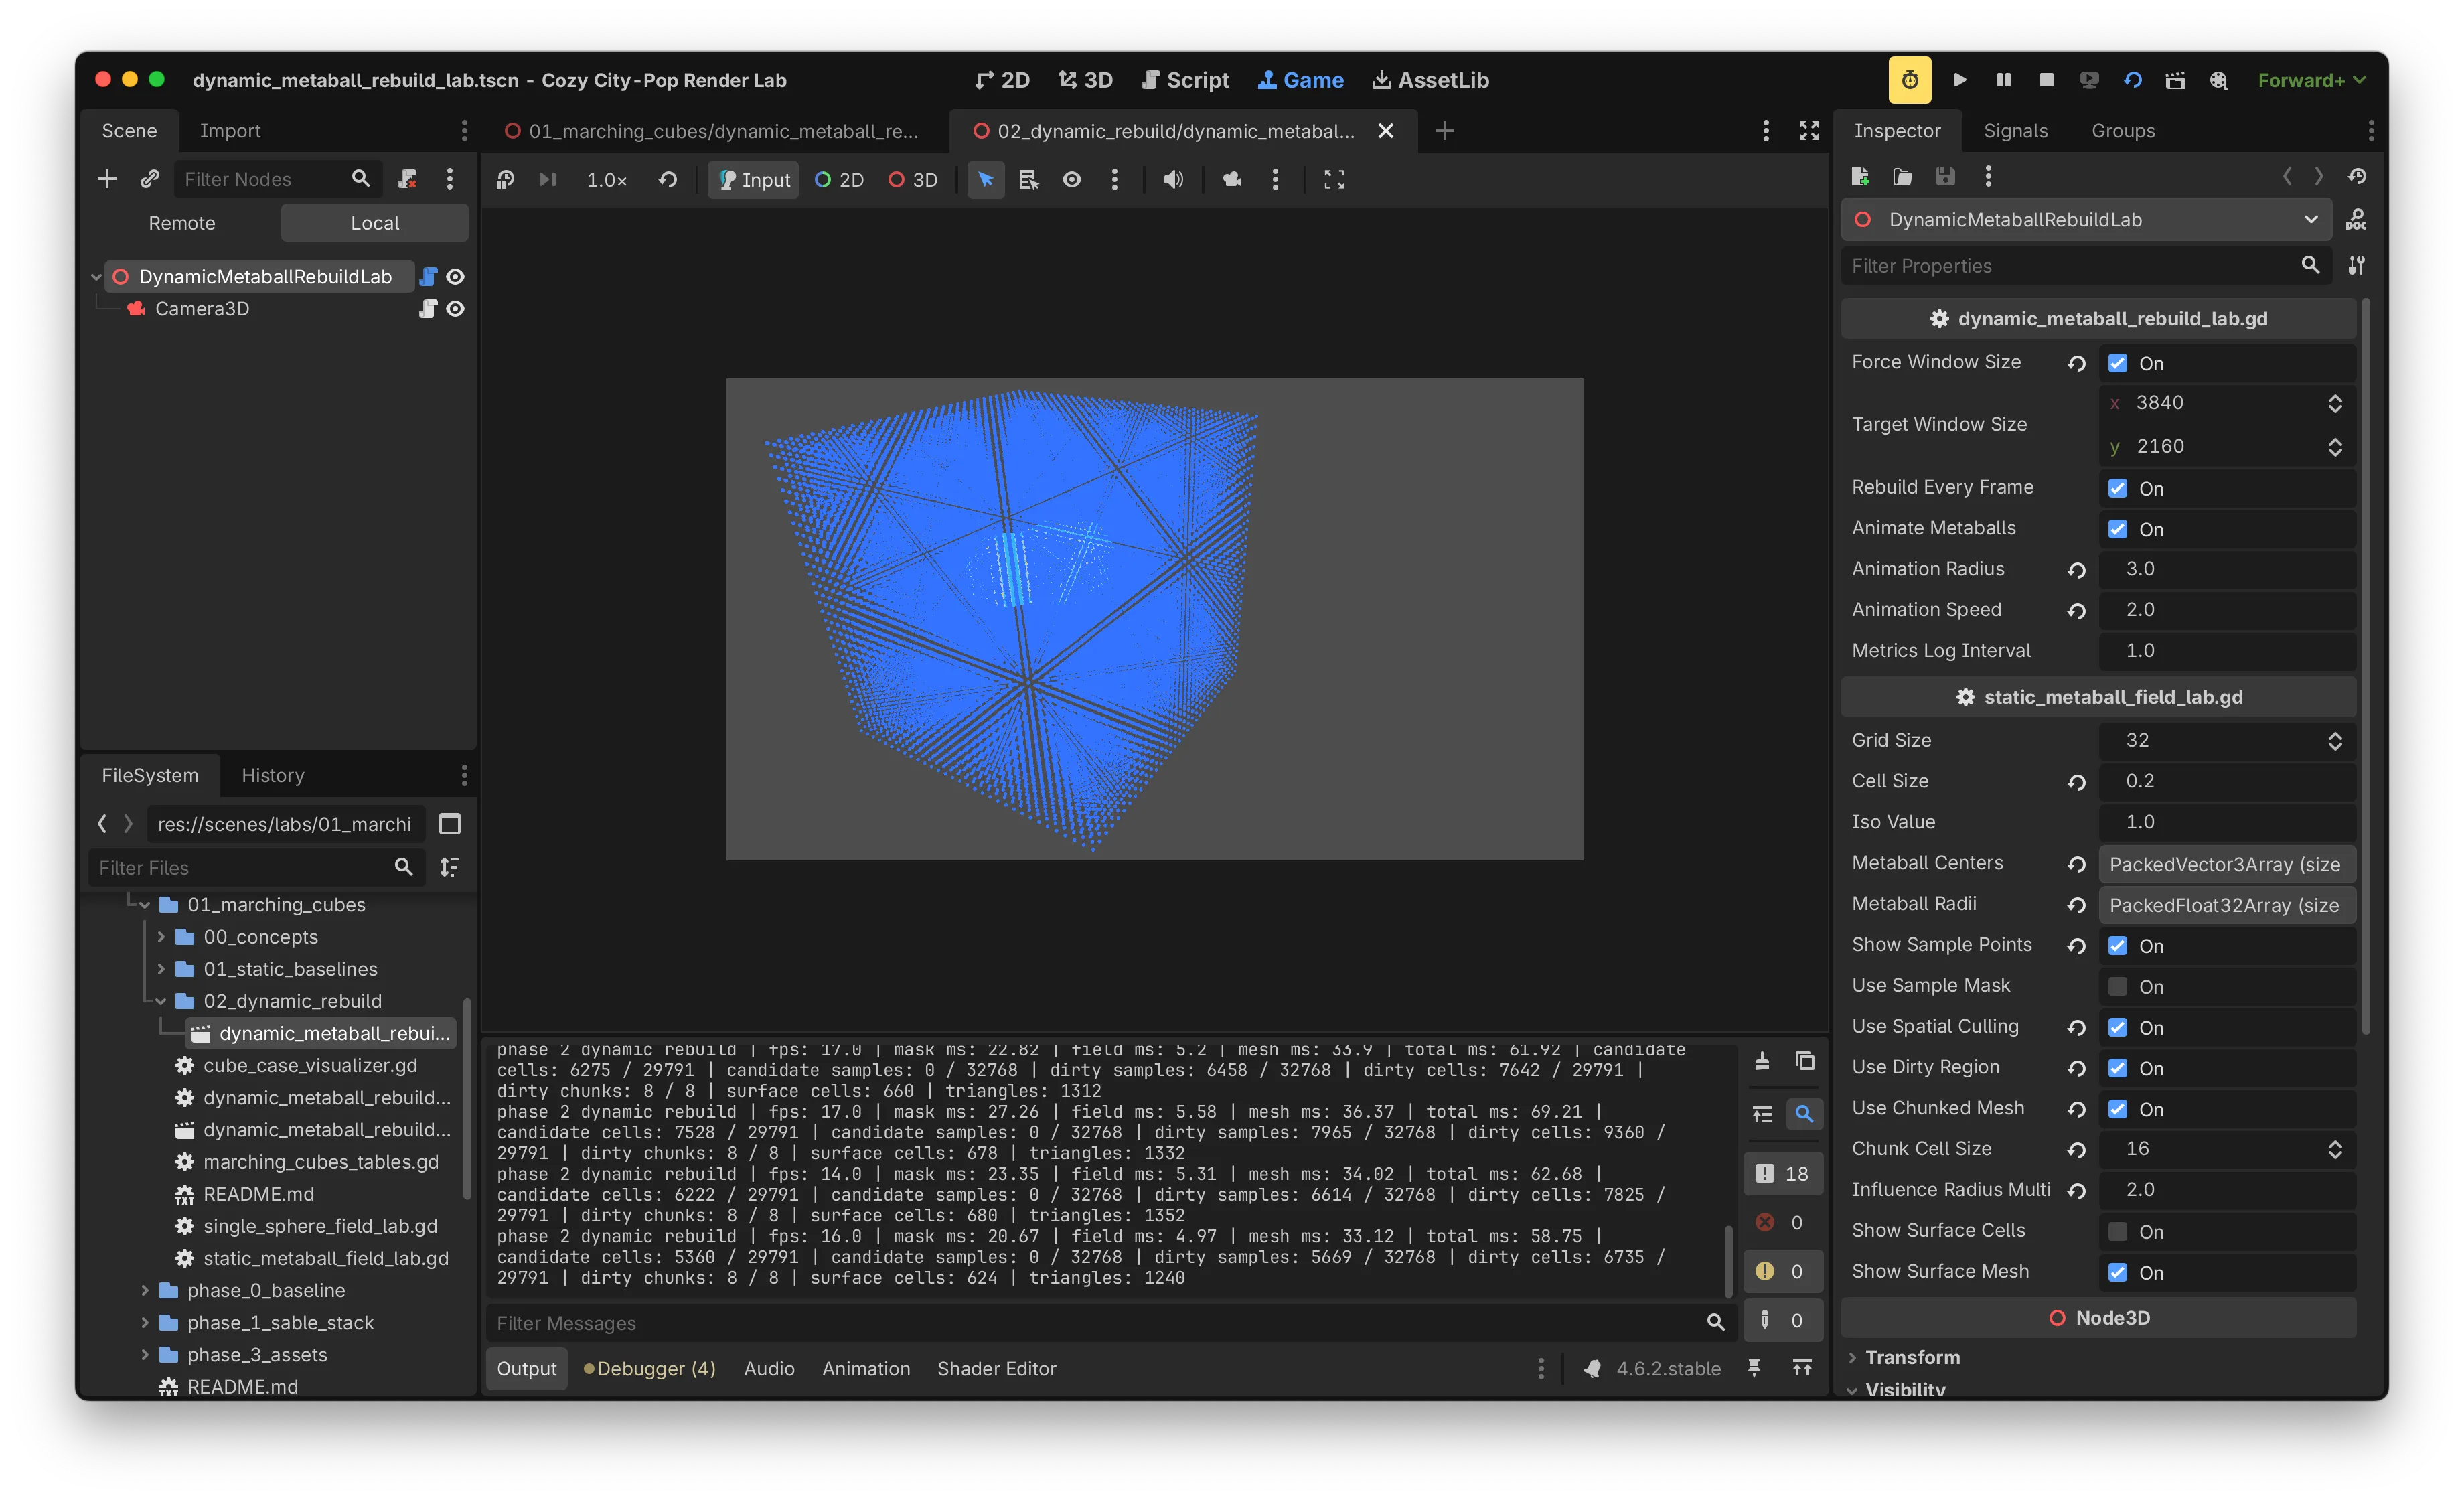
Task: Copy output text icon
Action: (x=1805, y=1061)
